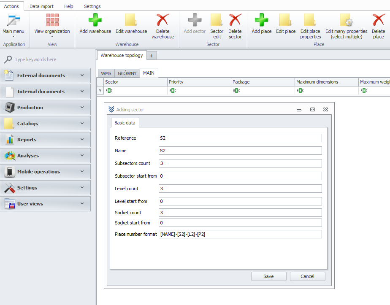Expand User views chevron
This screenshot has height=305, width=390.
tap(82, 204)
